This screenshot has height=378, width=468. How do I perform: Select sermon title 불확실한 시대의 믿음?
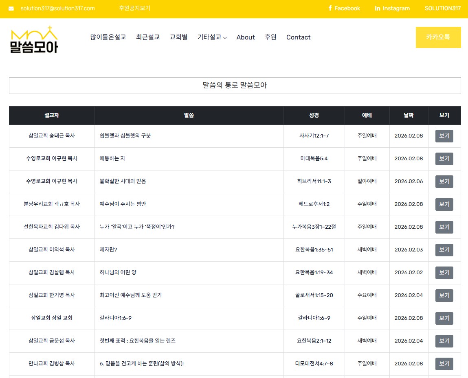(x=123, y=181)
